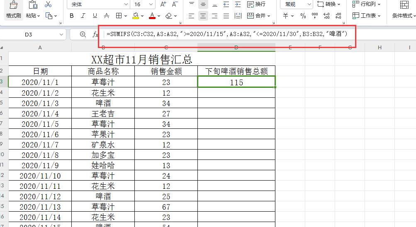Toggle right horizontal alignment

click(x=214, y=16)
